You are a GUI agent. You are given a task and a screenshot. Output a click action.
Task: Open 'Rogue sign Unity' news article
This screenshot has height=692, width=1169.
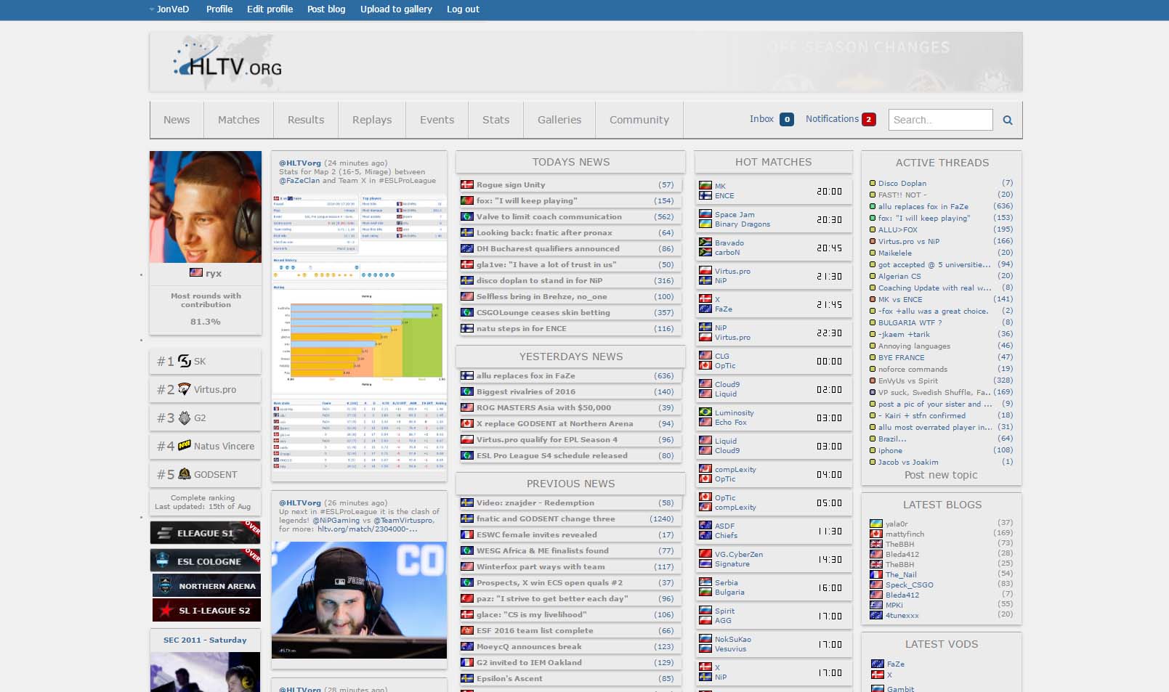tap(511, 185)
